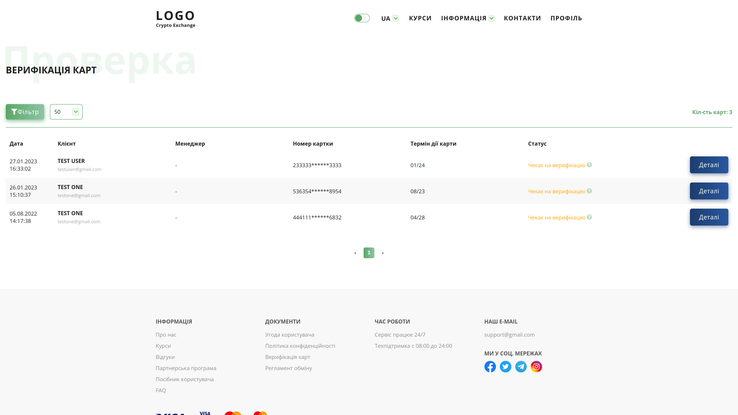Click the LOGO Crypto Exchange link
The height and width of the screenshot is (415, 738).
(x=176, y=18)
